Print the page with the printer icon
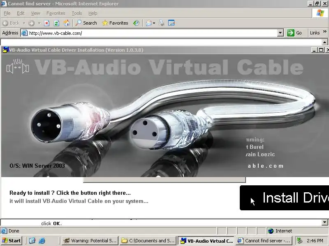 (161, 23)
